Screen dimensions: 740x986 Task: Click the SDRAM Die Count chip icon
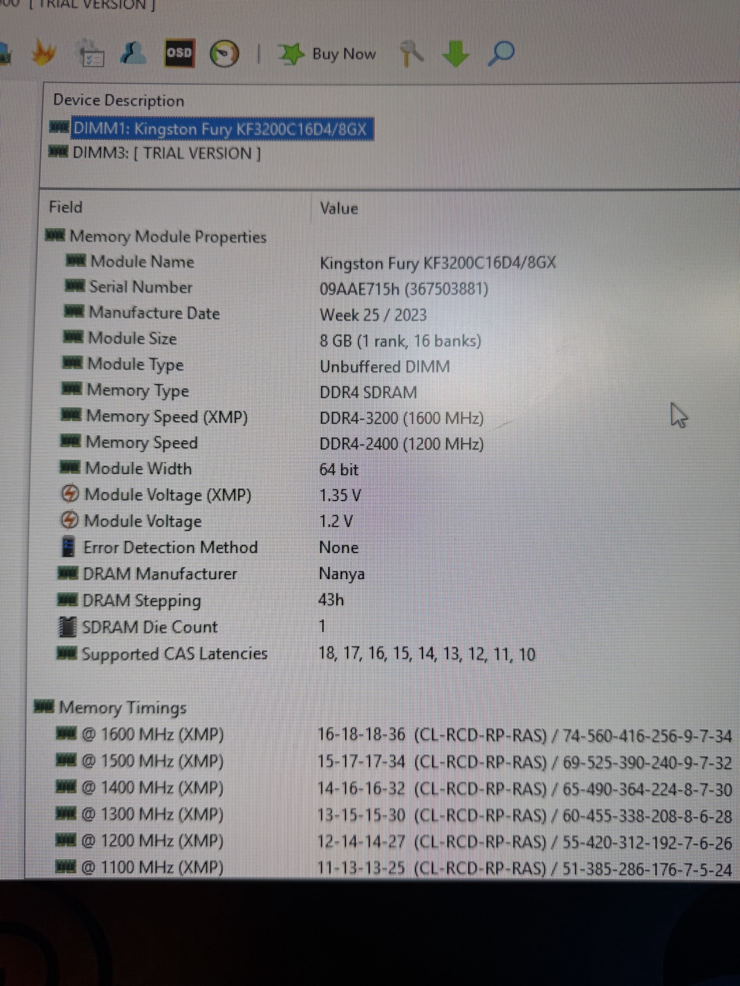(68, 626)
